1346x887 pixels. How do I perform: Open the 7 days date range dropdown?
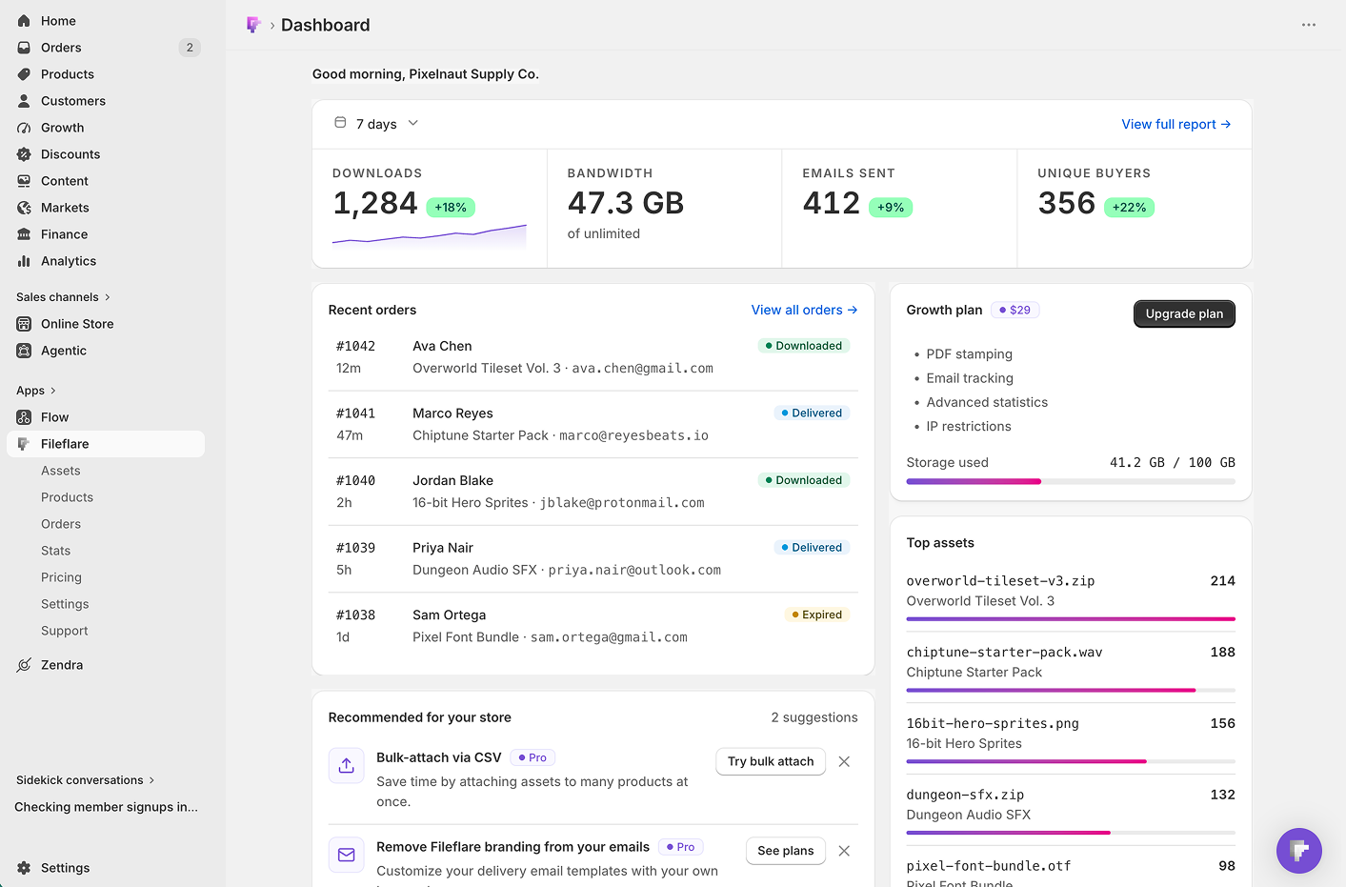click(x=377, y=124)
